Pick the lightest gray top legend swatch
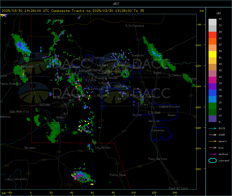 (212, 22)
